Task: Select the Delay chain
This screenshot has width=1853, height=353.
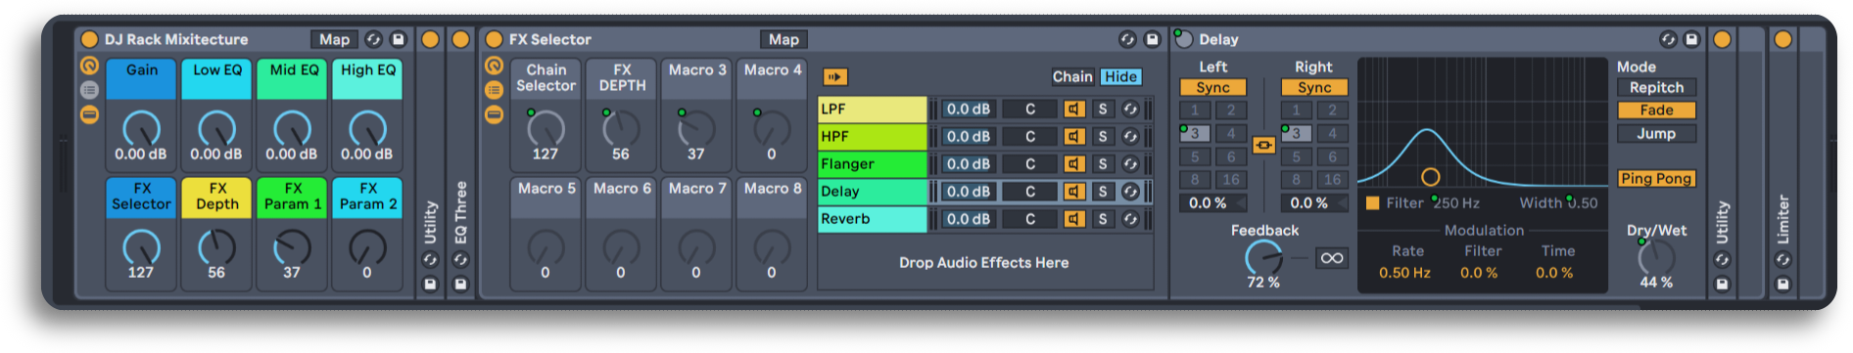Action: pyautogui.click(x=872, y=191)
